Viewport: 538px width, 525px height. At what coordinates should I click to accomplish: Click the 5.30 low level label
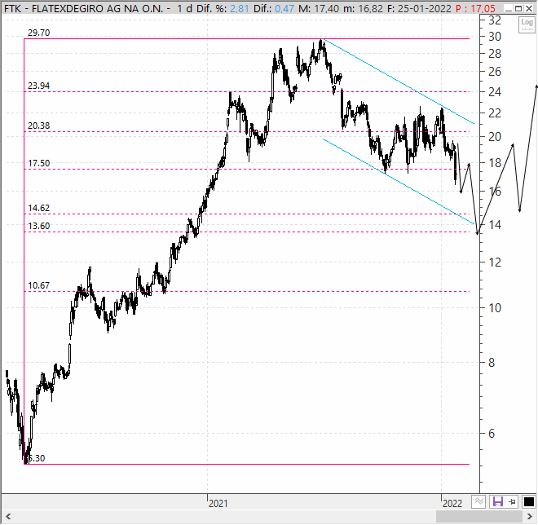(x=36, y=458)
